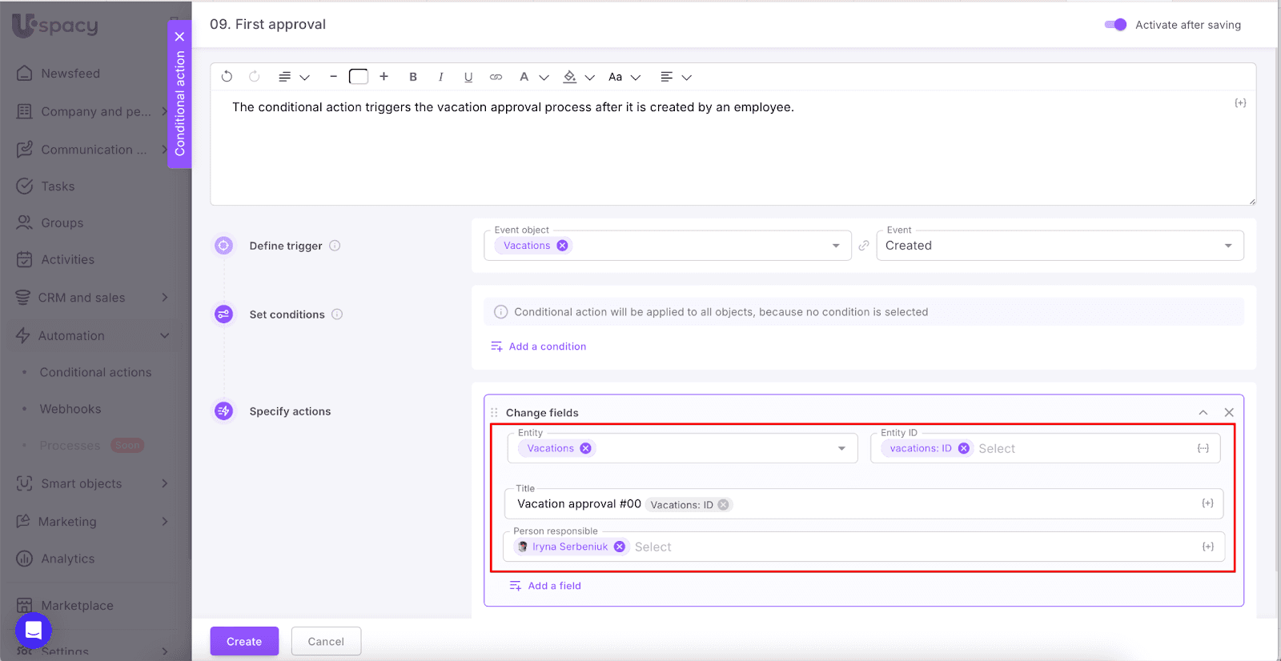Insert a hyperlink using link icon
The width and height of the screenshot is (1281, 661).
click(x=496, y=77)
